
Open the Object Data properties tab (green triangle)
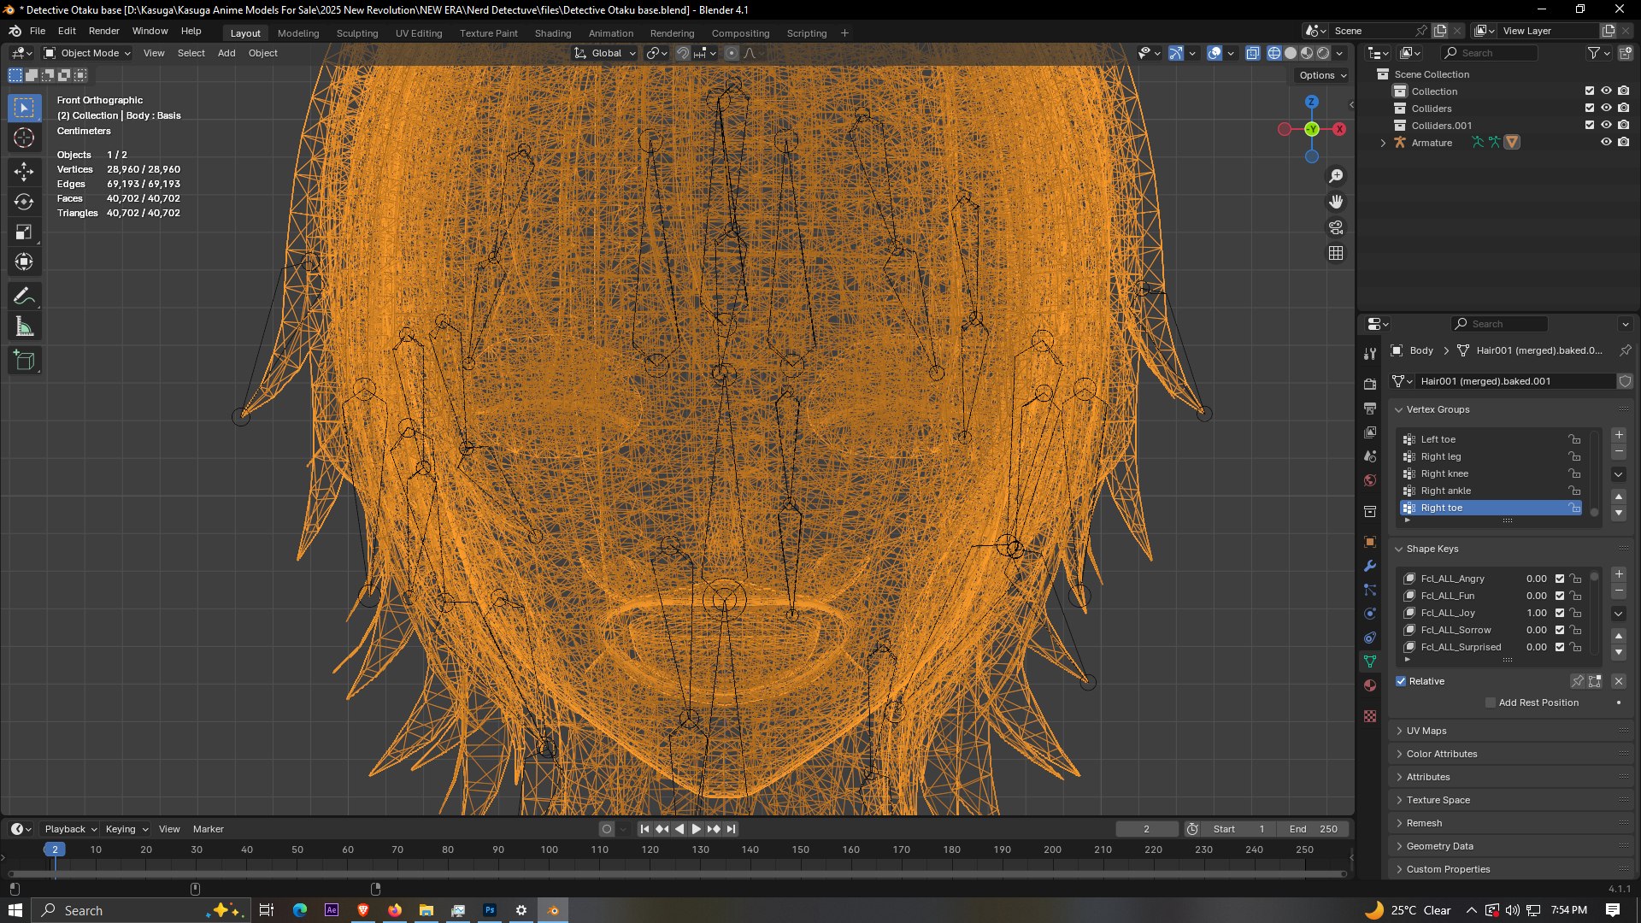1370,661
